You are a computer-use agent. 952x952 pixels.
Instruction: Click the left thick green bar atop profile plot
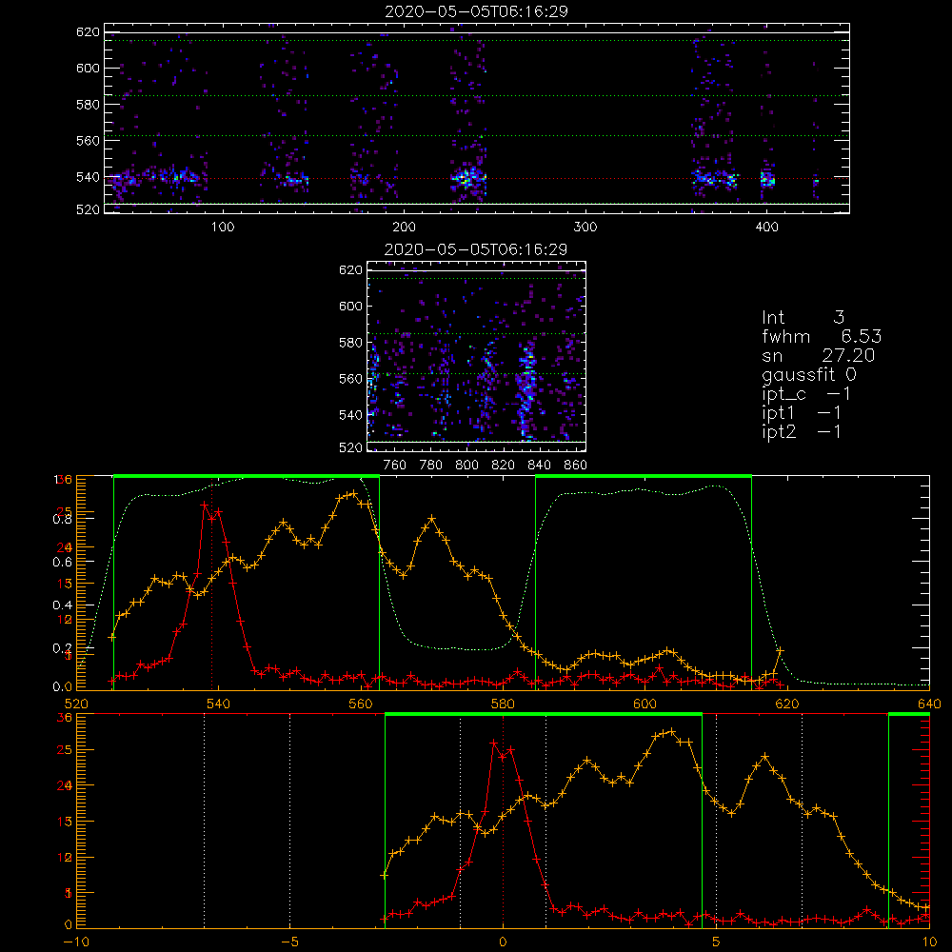tap(247, 477)
